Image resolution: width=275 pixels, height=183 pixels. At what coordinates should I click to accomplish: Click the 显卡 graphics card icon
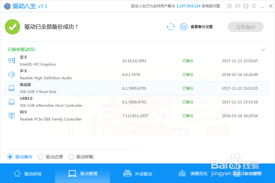click(12, 61)
